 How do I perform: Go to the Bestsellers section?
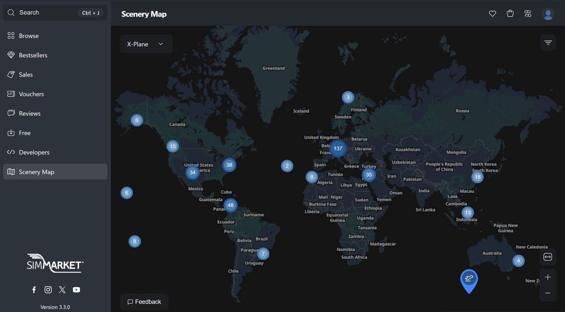33,55
